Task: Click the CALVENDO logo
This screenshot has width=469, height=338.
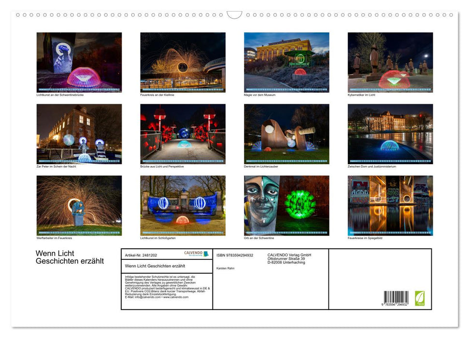Action: [x=196, y=253]
